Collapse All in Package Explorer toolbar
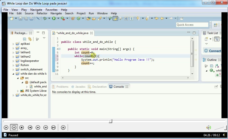 click(24, 39)
